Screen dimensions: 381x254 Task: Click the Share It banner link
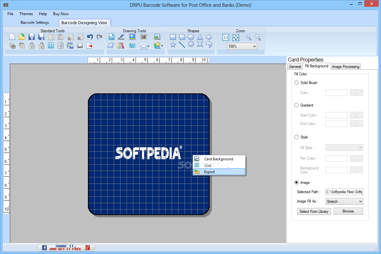tap(66, 248)
